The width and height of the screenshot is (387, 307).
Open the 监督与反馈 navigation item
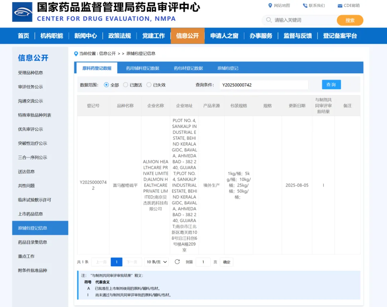pos(298,36)
